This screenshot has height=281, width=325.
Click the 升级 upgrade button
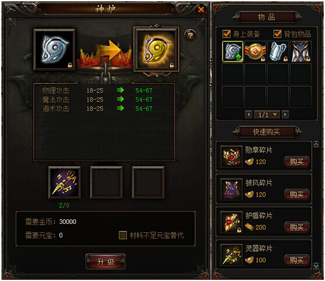coord(105,262)
